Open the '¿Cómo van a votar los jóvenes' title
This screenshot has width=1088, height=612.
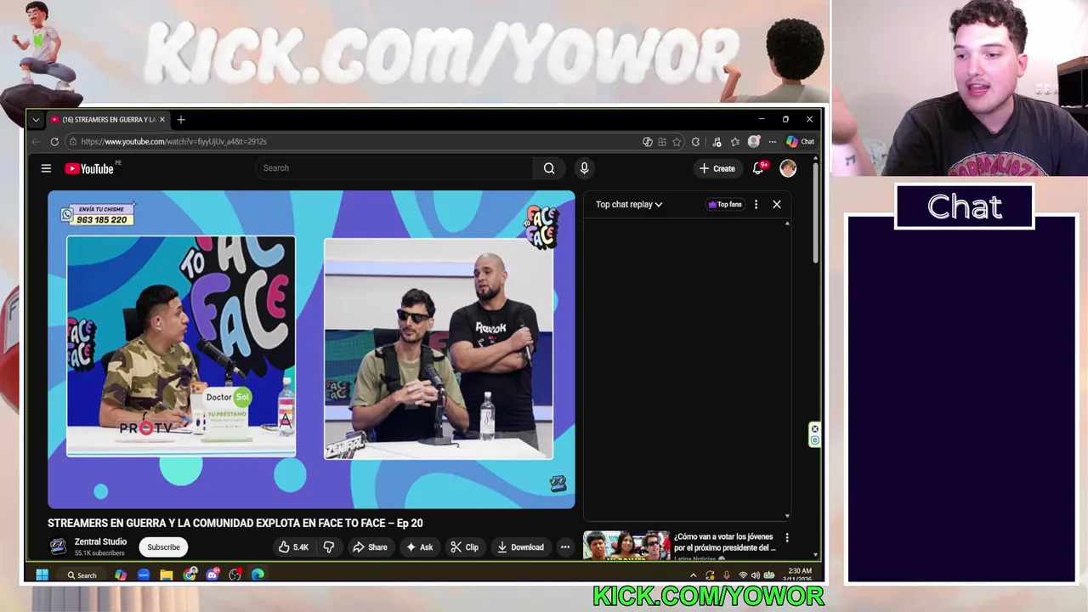point(724,542)
